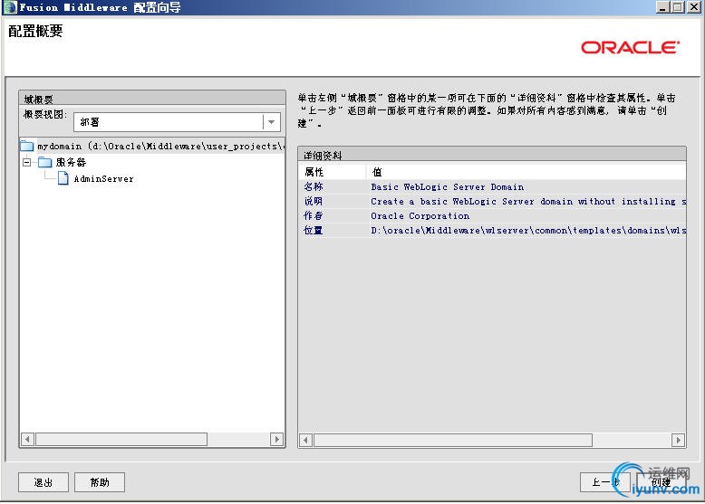Image resolution: width=705 pixels, height=504 pixels.
Task: Click the 属性 column header
Action: coord(333,172)
